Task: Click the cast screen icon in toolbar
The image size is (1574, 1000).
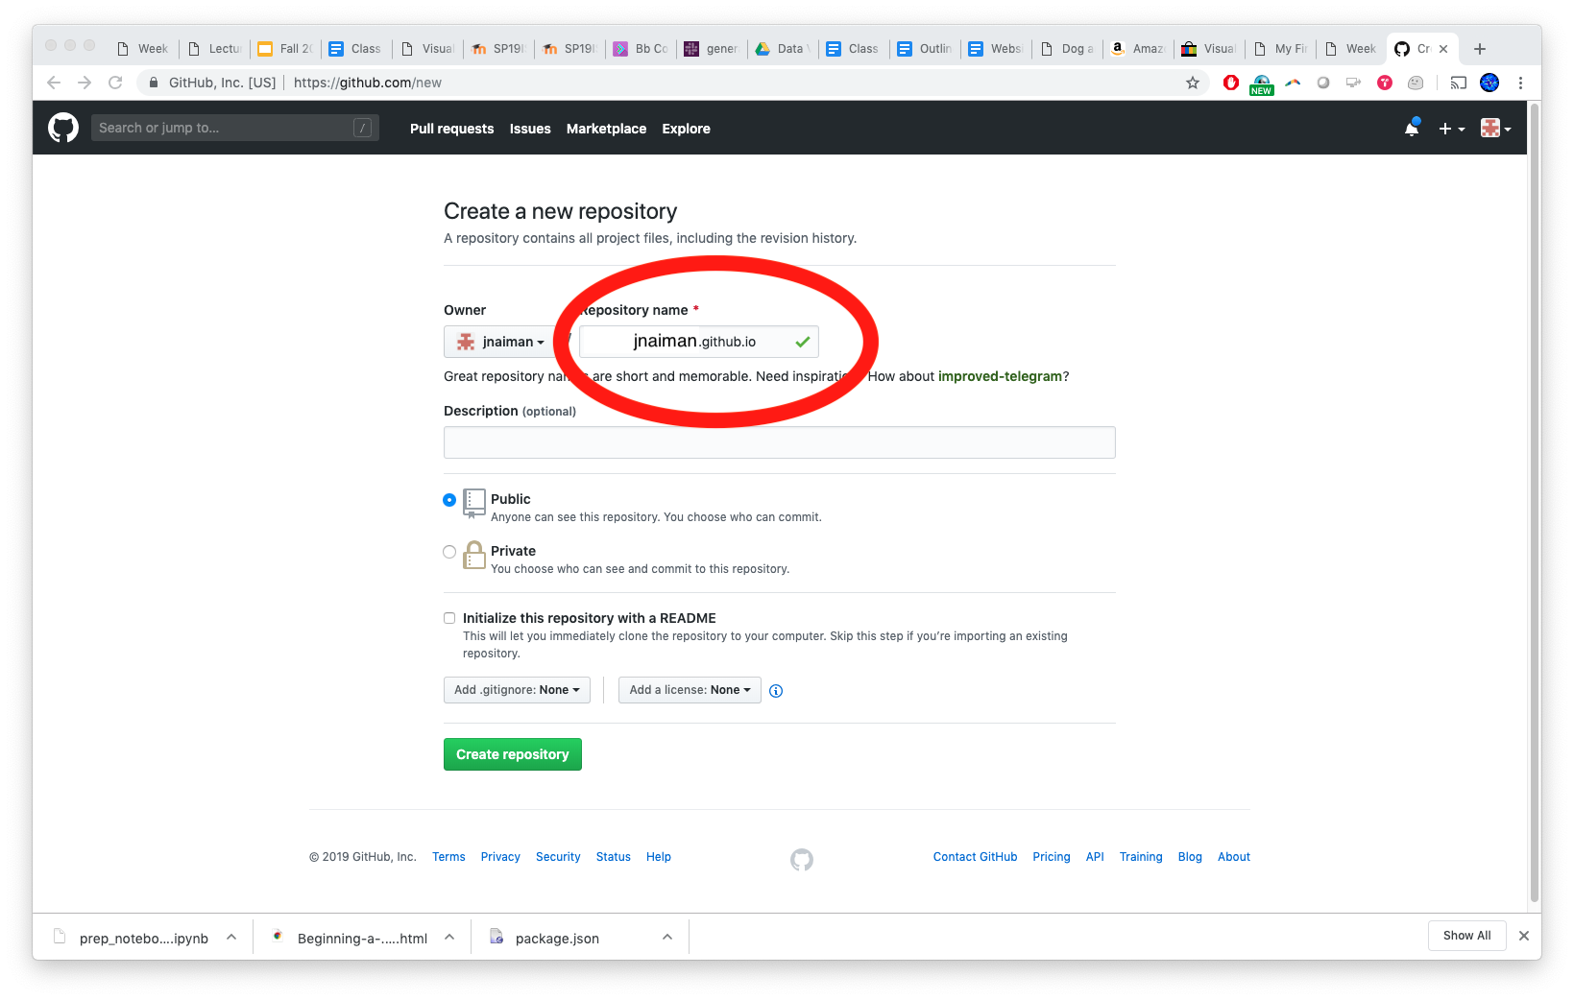Action: pos(1458,83)
